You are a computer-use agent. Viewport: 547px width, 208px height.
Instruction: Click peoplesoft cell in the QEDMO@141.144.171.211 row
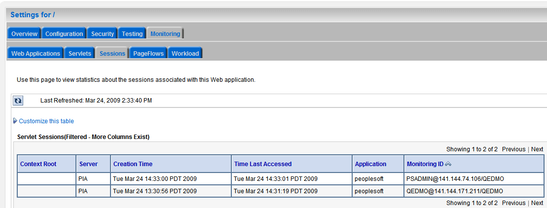[x=378, y=191]
